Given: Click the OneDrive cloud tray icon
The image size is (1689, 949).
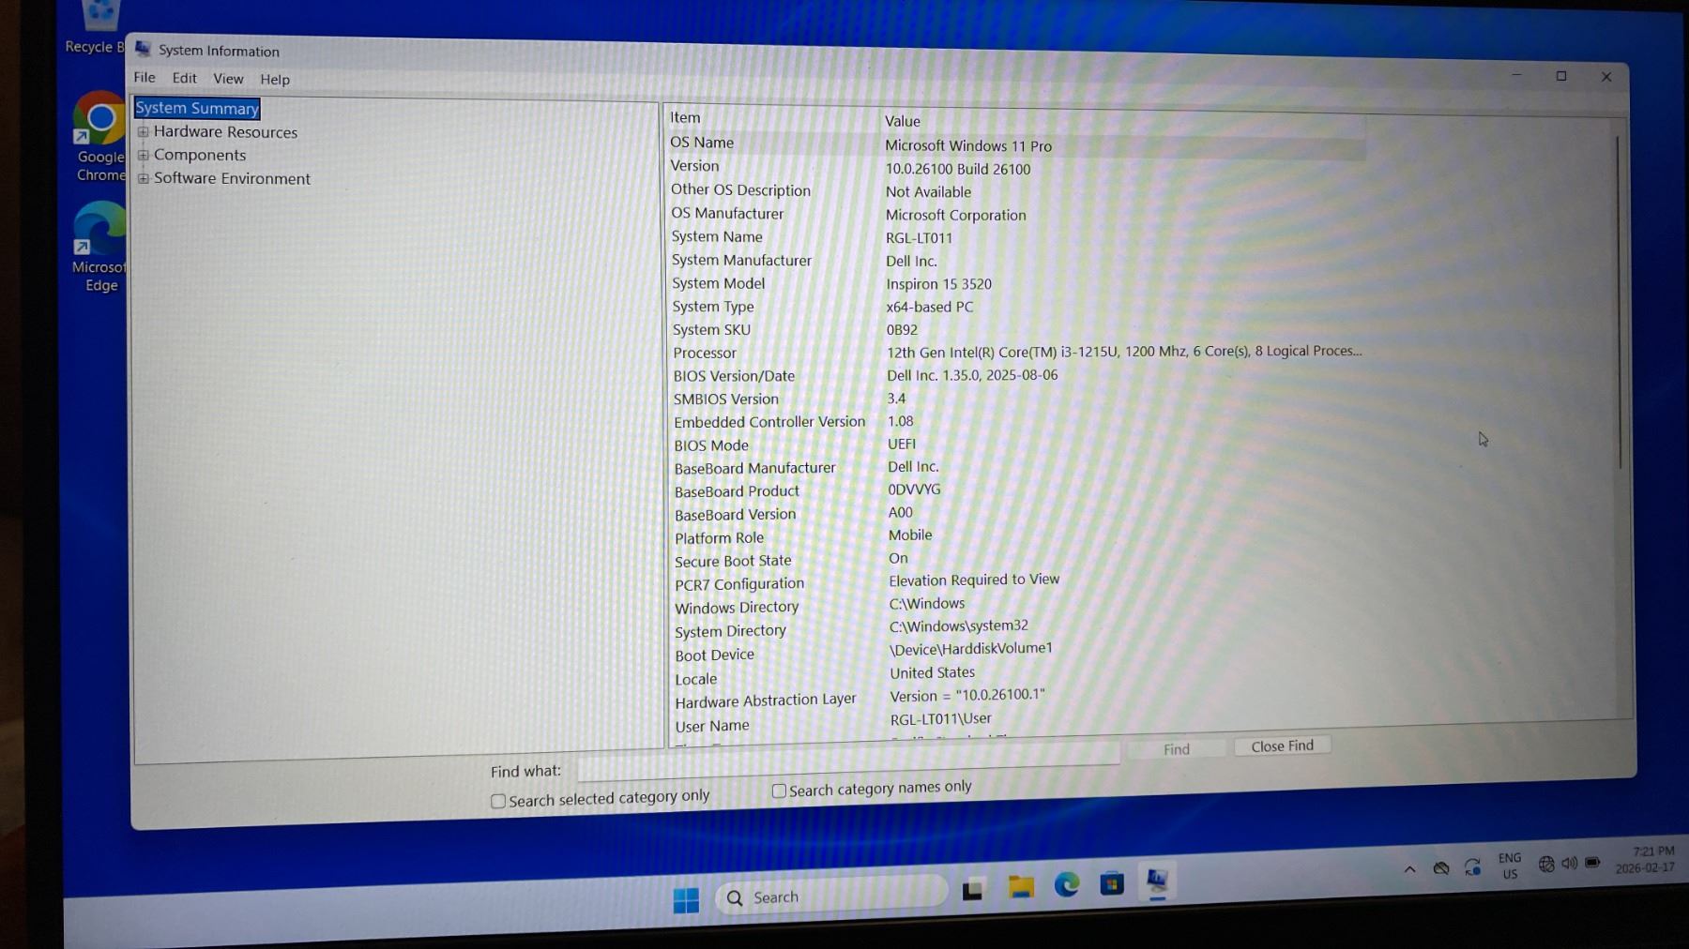Looking at the screenshot, I should click(1441, 867).
